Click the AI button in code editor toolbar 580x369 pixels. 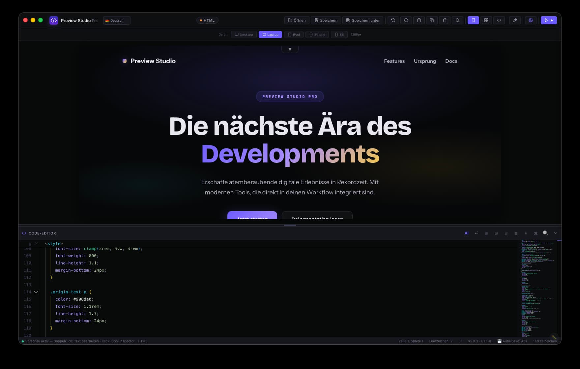466,233
